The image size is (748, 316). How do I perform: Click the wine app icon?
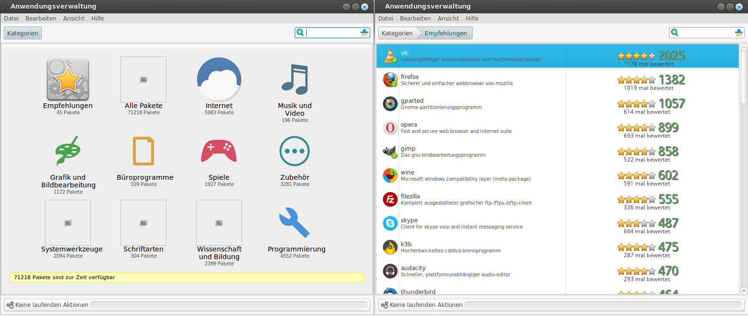pos(390,175)
